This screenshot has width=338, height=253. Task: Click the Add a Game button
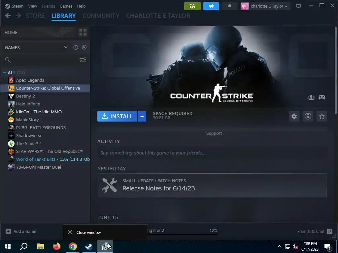pyautogui.click(x=21, y=231)
